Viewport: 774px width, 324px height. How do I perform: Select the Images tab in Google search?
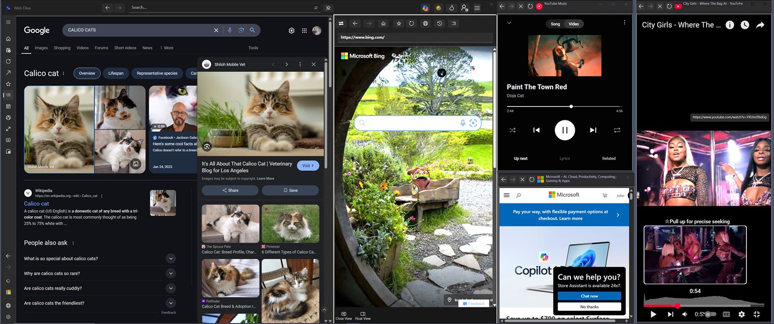(41, 48)
